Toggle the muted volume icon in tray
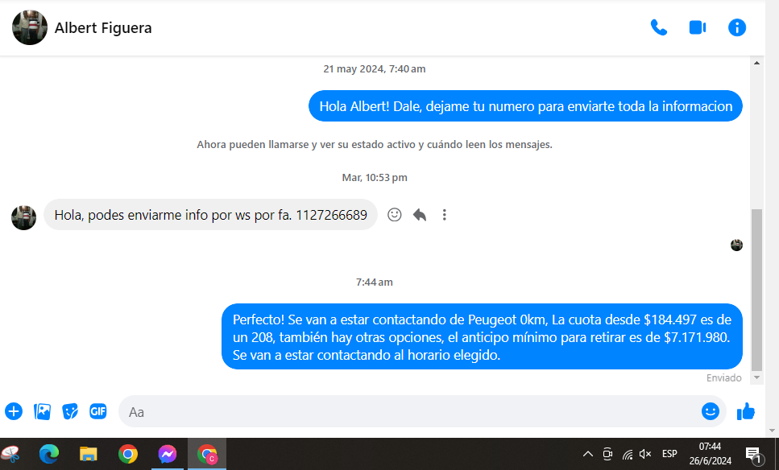The height and width of the screenshot is (470, 779). 645,454
